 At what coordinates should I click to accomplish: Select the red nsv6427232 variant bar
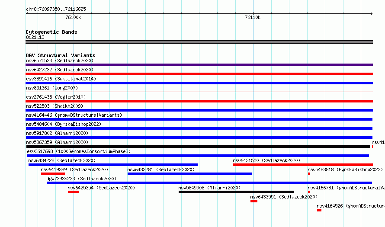tap(199, 74)
